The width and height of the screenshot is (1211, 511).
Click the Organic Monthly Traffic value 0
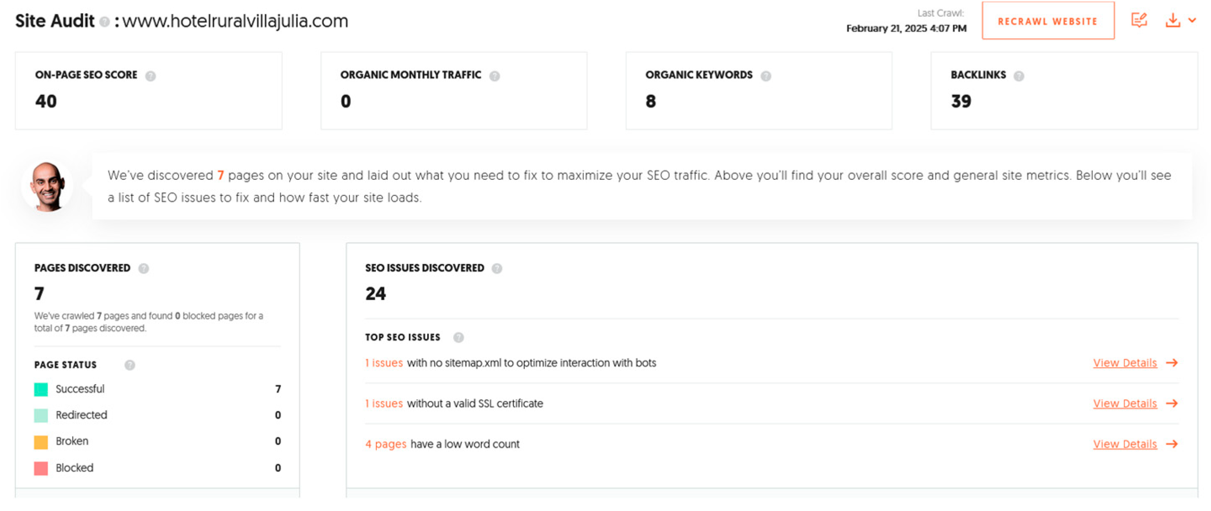[x=346, y=101]
